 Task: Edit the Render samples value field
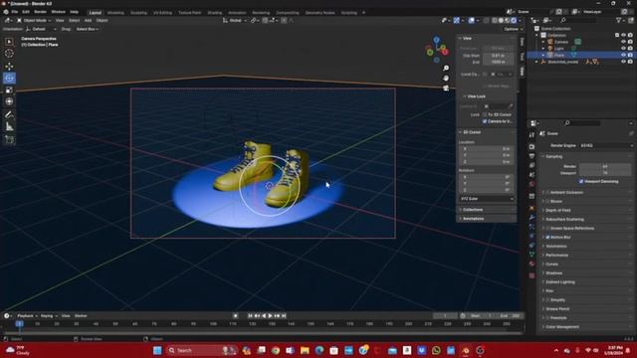tap(605, 166)
